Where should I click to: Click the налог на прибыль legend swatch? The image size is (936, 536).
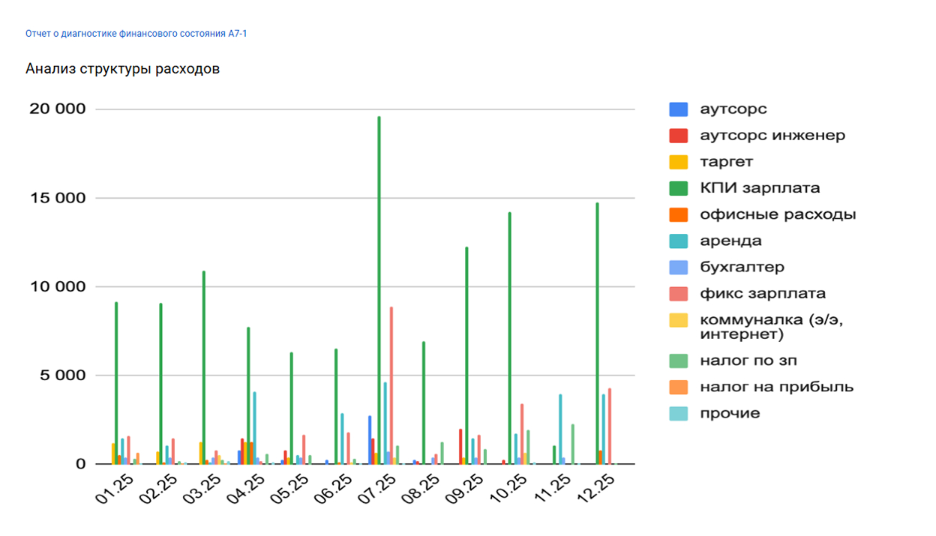pyautogui.click(x=679, y=387)
